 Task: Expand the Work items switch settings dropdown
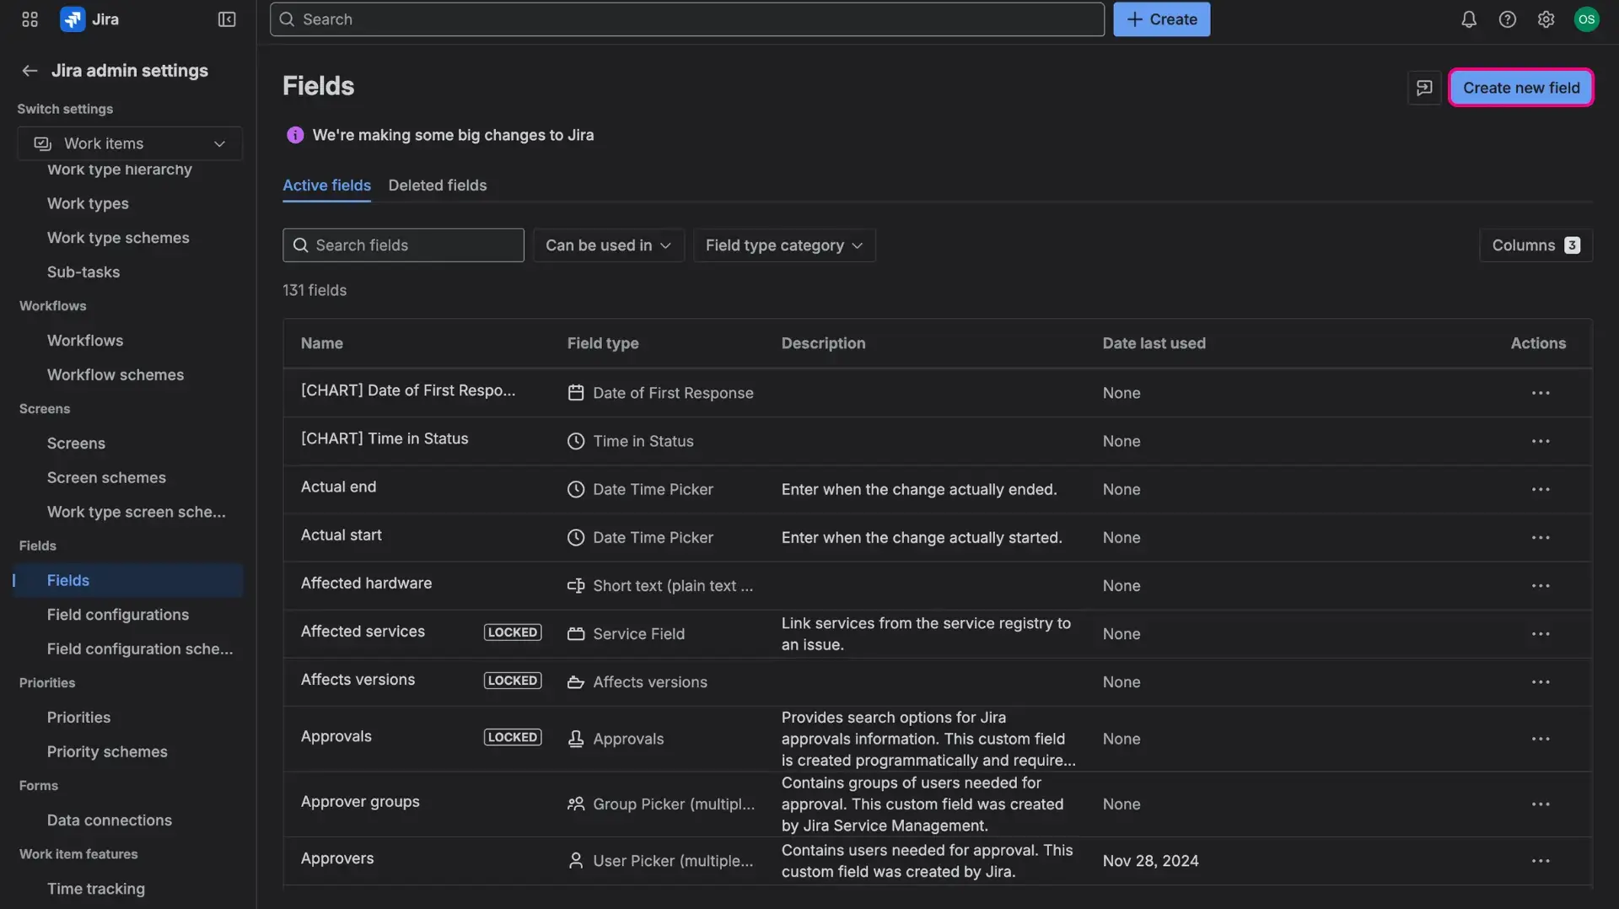129,143
